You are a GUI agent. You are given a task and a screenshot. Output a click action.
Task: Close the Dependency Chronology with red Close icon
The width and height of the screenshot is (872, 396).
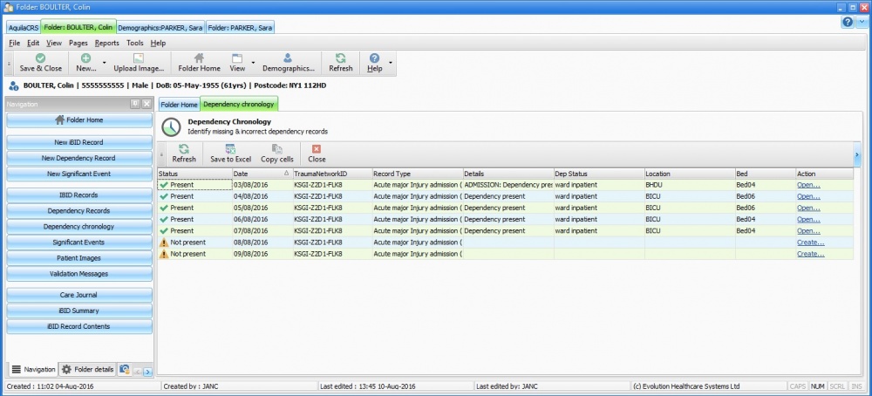317,150
